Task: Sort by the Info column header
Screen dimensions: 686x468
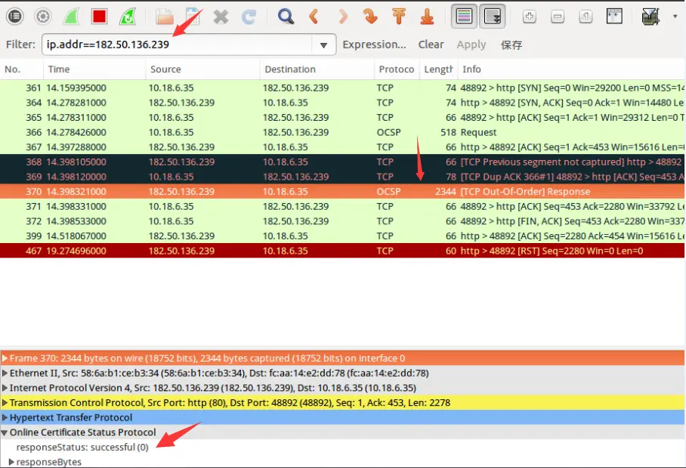Action: [571, 69]
